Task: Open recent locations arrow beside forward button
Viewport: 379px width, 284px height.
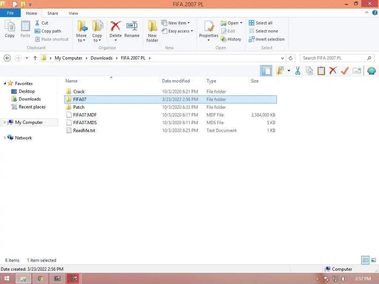Action: click(x=27, y=58)
